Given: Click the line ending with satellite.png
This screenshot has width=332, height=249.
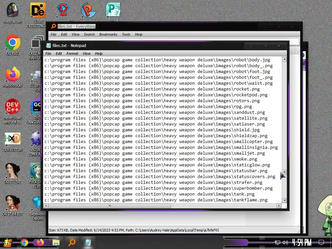Looking at the screenshot, I should pyautogui.click(x=156, y=118).
